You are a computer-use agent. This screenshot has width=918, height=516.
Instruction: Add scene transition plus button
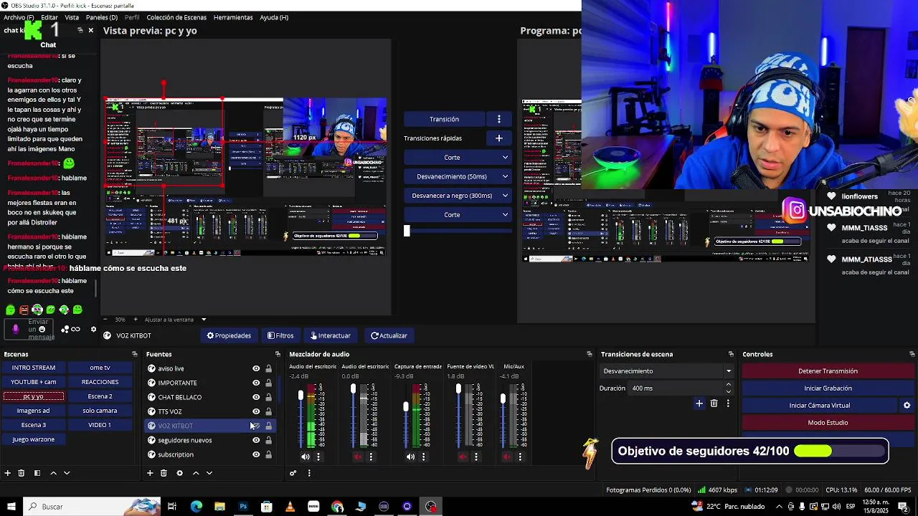pos(699,404)
